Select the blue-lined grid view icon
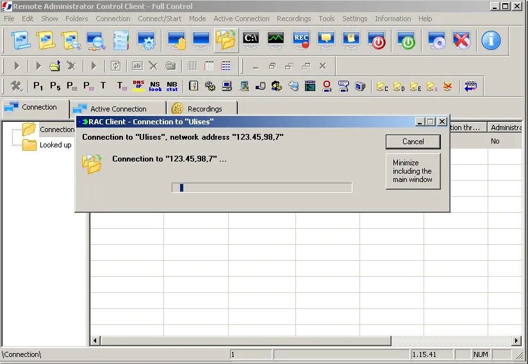This screenshot has width=528, height=364. 226,65
